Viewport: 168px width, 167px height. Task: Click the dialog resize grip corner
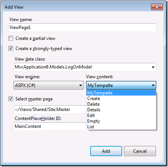(x=162, y=160)
